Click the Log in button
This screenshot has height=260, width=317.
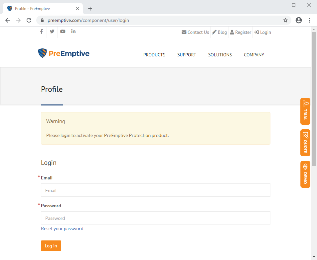(51, 246)
